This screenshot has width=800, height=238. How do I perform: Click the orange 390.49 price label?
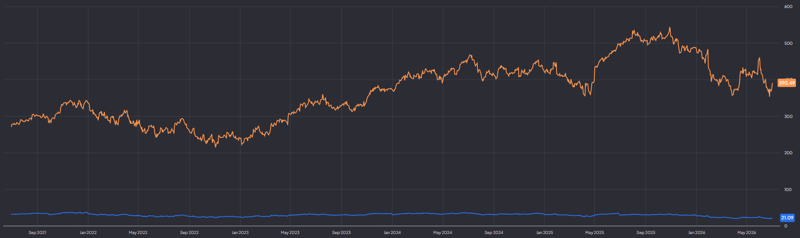pyautogui.click(x=787, y=83)
